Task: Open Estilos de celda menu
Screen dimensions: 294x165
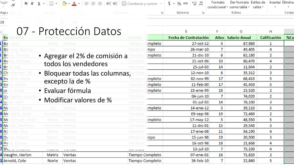Action: click(258, 5)
